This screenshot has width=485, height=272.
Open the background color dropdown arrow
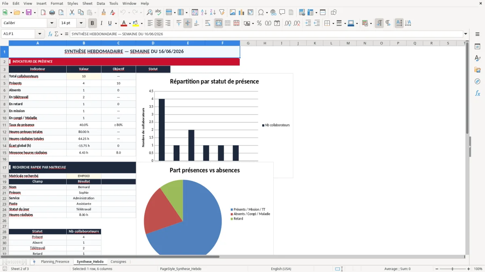tap(141, 23)
